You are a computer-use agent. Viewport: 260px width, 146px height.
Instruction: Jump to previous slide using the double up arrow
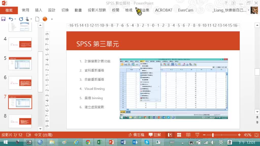point(257,117)
